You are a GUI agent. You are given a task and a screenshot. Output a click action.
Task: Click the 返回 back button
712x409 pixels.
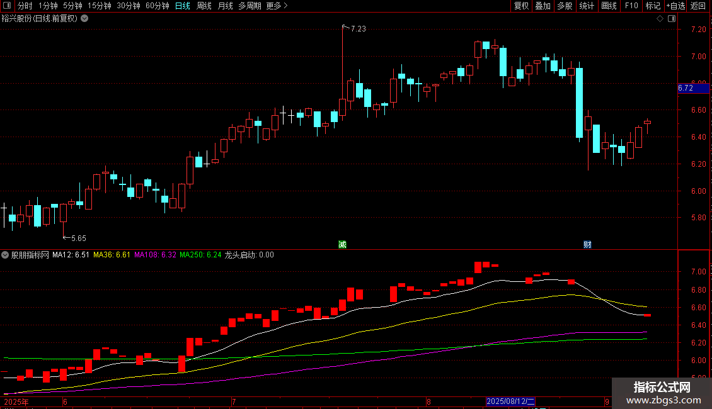click(698, 6)
